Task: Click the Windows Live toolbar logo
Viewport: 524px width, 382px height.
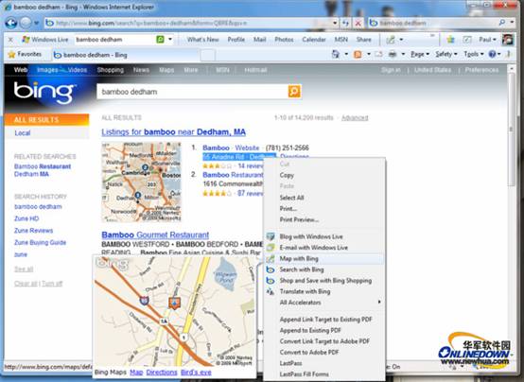Action: 44,40
